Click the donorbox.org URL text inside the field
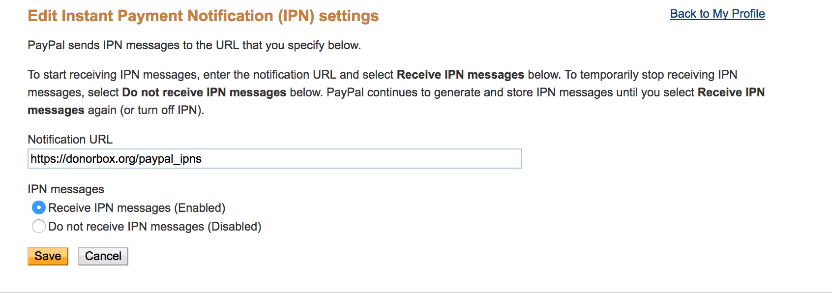 pyautogui.click(x=116, y=159)
